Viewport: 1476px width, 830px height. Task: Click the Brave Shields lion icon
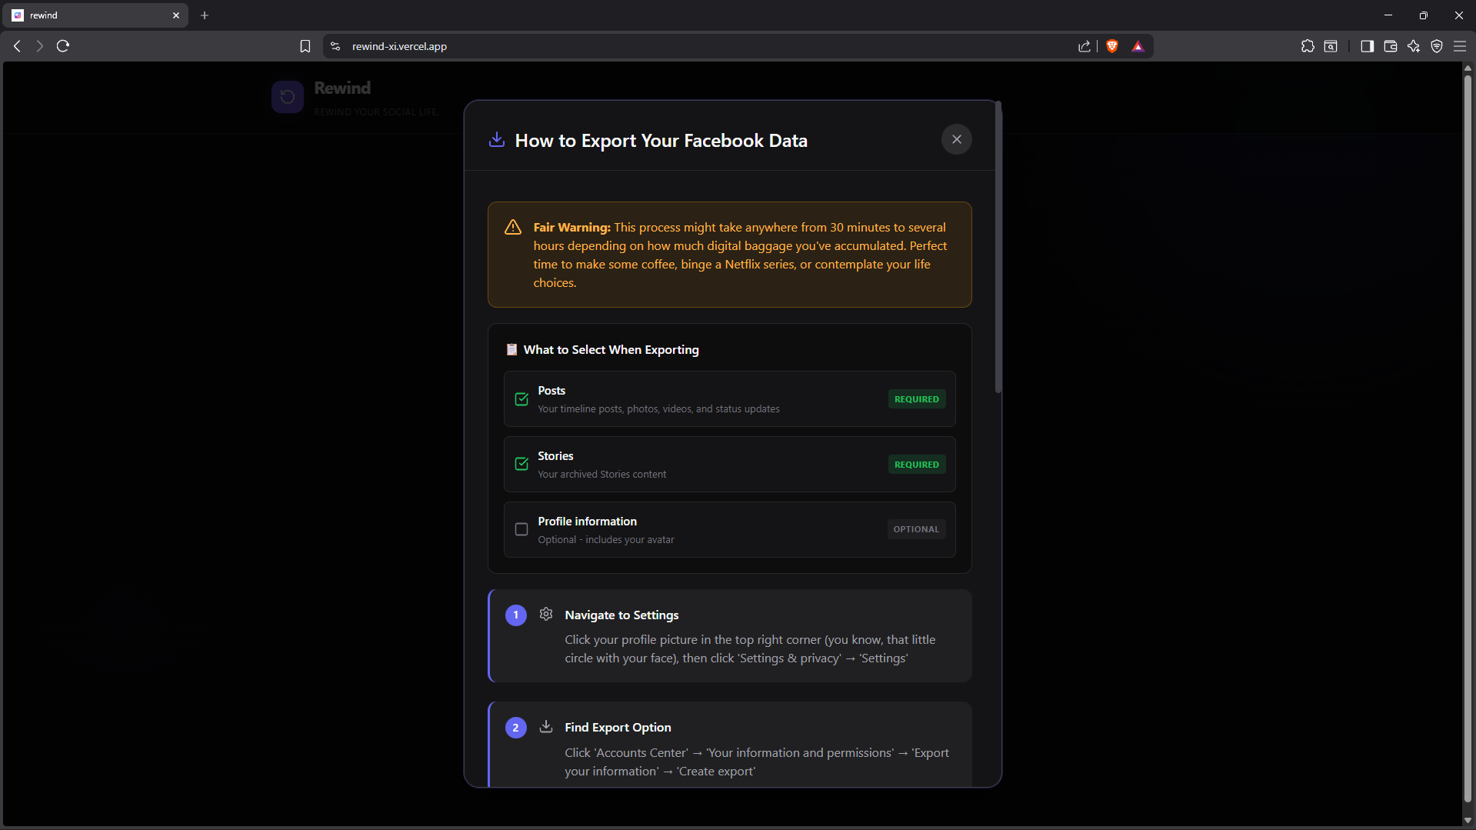pos(1111,46)
